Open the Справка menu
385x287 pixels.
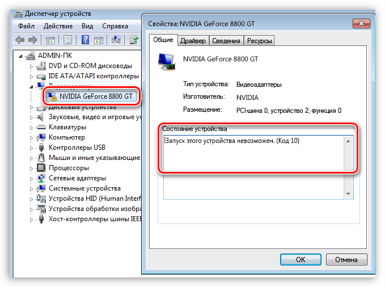click(x=115, y=26)
